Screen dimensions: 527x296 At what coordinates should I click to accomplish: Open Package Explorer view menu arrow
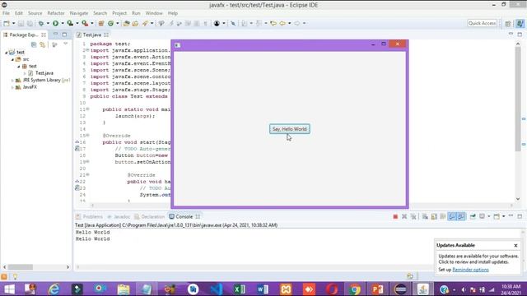click(x=66, y=44)
